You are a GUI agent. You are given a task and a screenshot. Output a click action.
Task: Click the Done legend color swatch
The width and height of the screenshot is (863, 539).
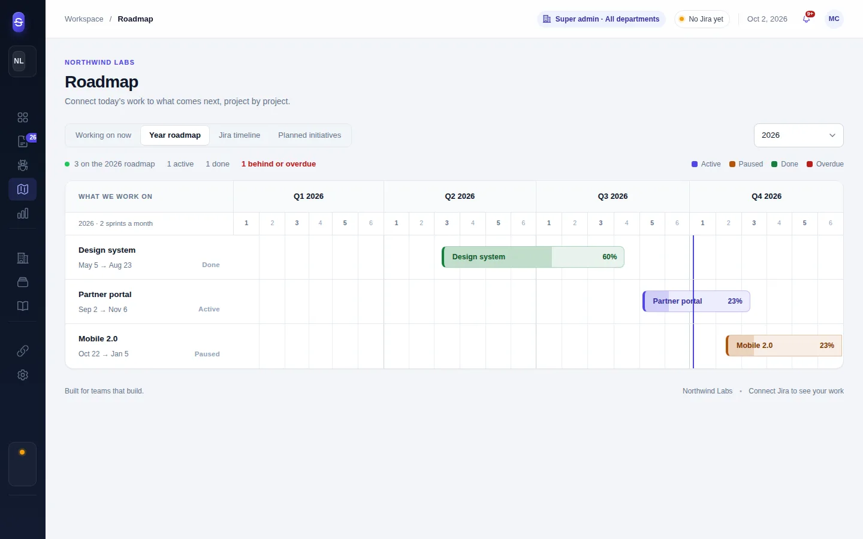pos(774,164)
